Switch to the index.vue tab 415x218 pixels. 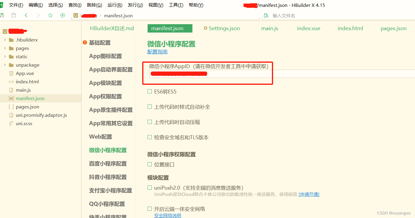(309, 28)
